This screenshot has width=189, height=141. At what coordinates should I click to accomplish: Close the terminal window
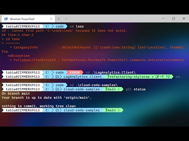point(184,18)
